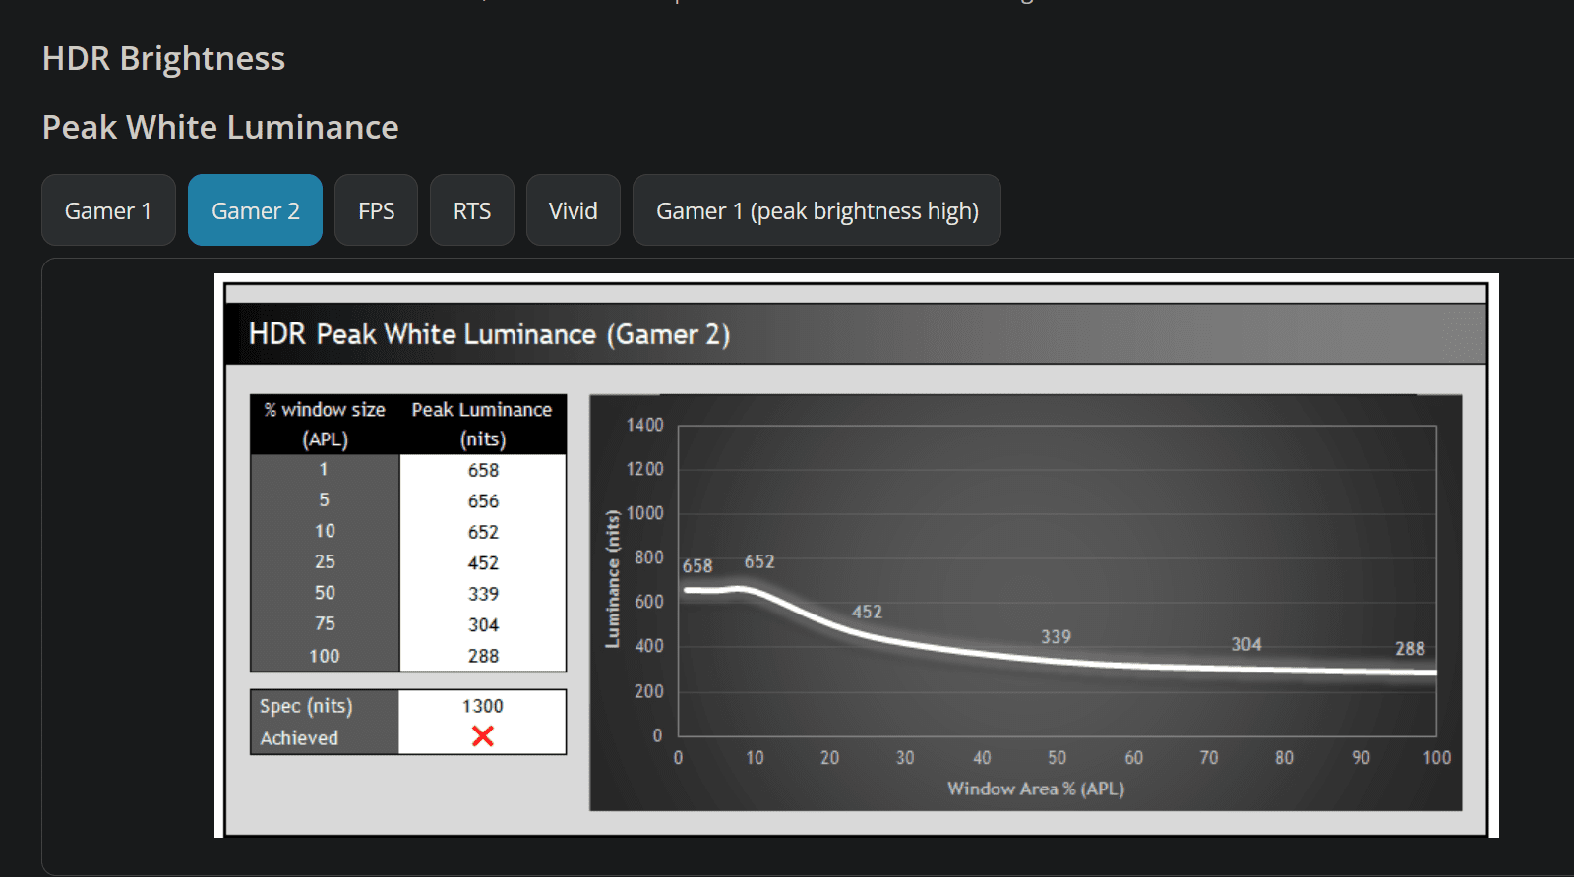Click the Peak White Luminance heading
The image size is (1574, 877).
tap(220, 128)
